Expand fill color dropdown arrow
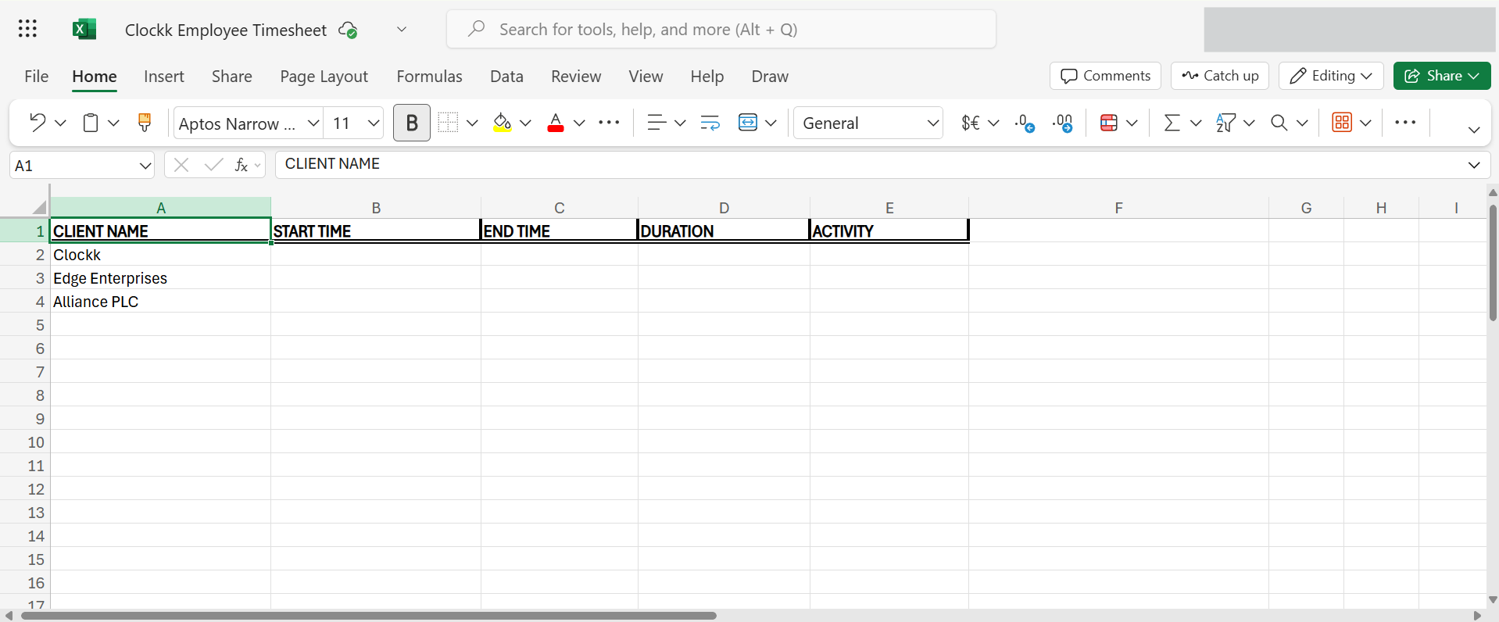 click(x=525, y=123)
